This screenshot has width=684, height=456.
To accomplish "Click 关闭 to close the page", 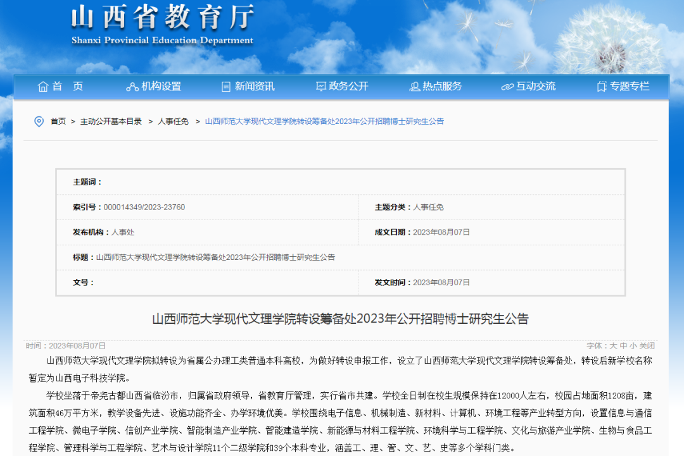I will [x=647, y=346].
